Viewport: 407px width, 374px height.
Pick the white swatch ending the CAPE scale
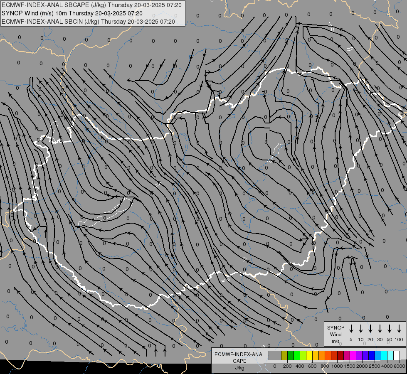pos(397,355)
